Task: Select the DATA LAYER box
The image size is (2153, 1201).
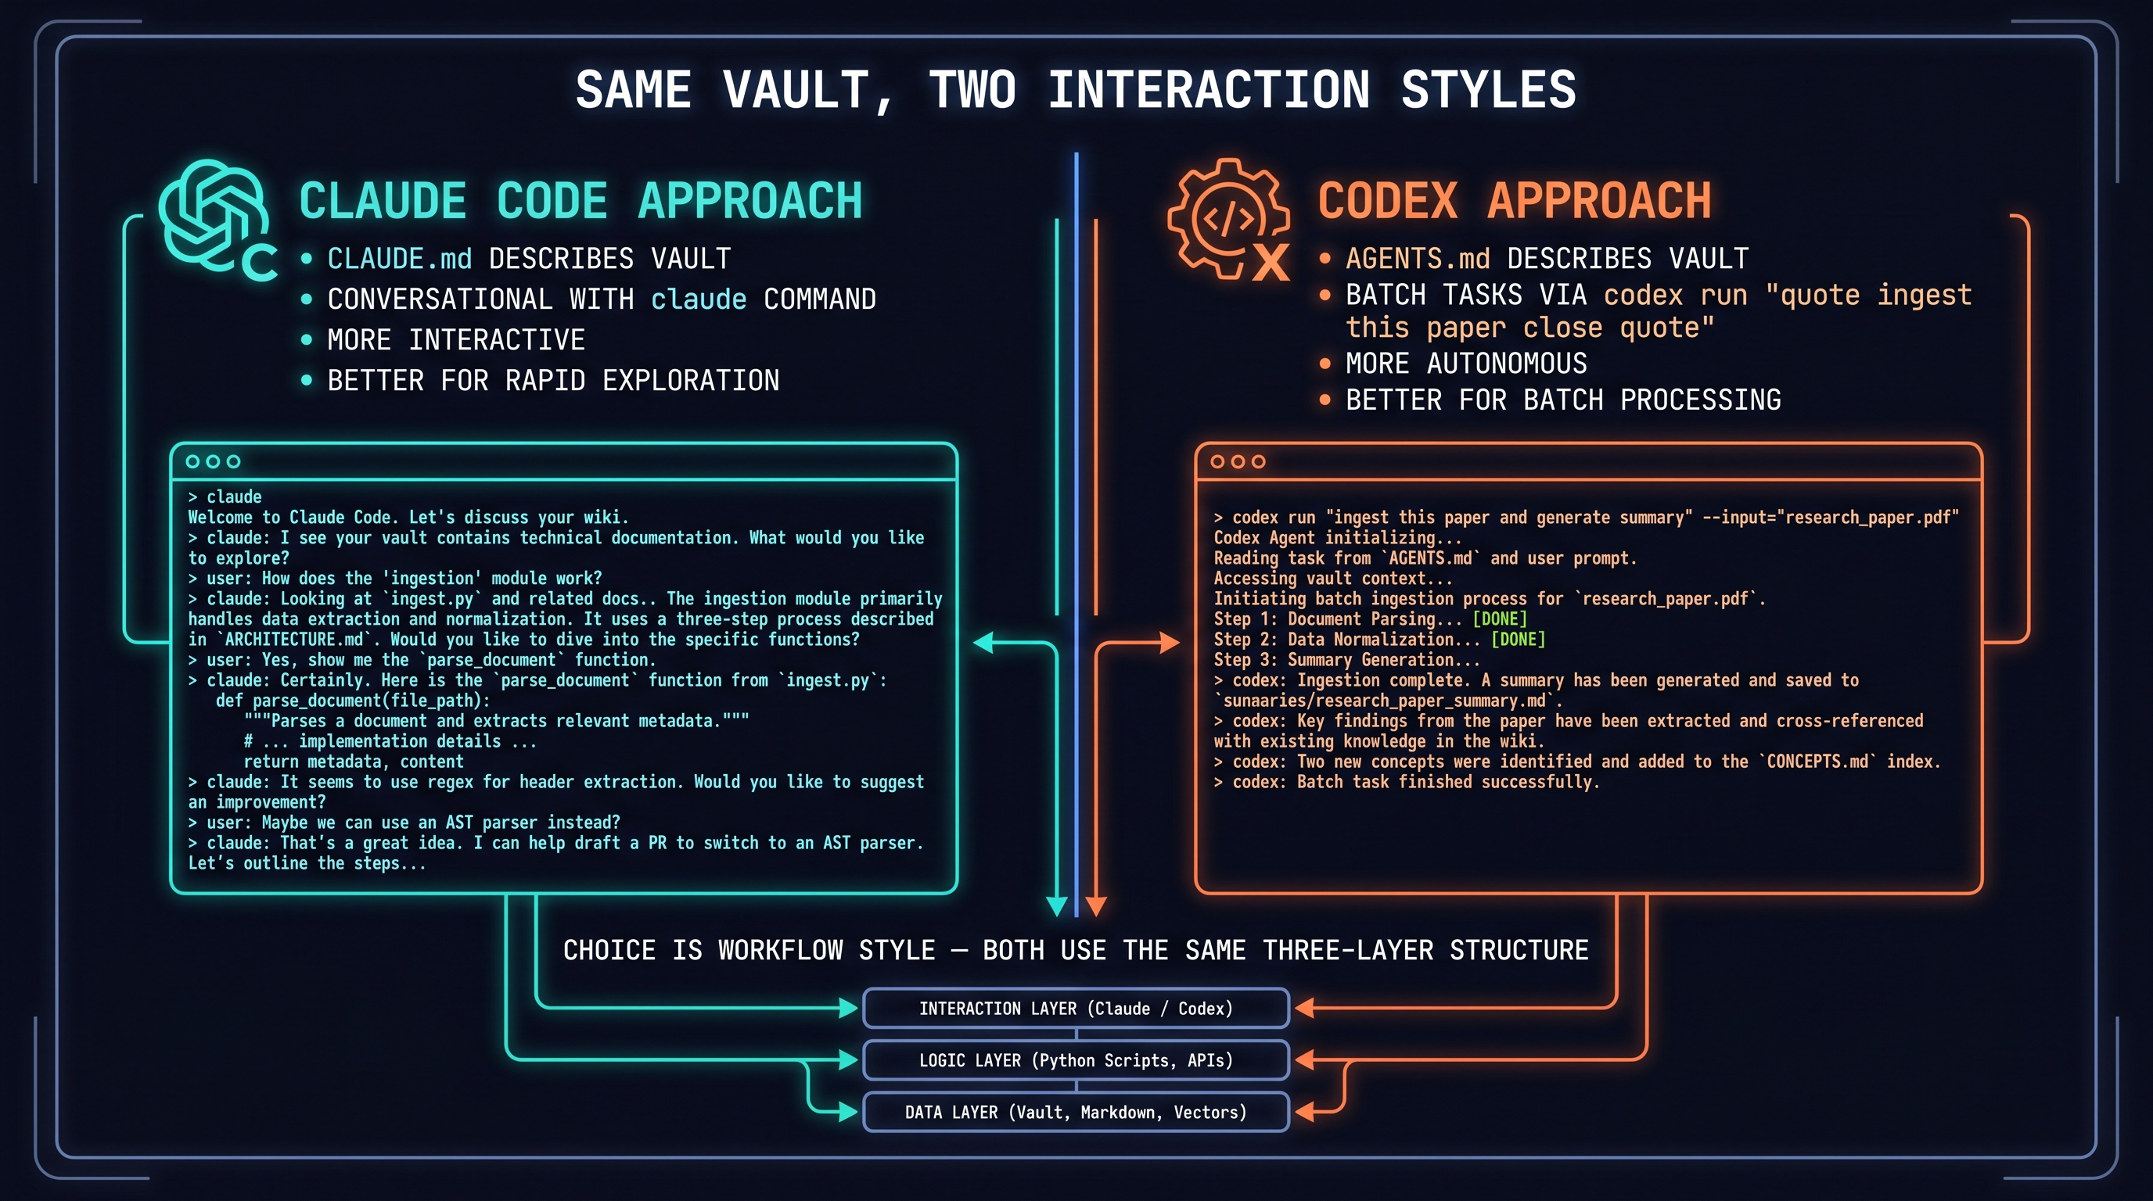Action: 1076,1112
